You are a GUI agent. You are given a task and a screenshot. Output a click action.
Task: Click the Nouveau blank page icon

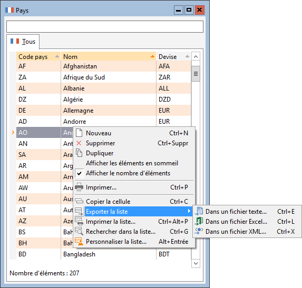click(x=79, y=133)
